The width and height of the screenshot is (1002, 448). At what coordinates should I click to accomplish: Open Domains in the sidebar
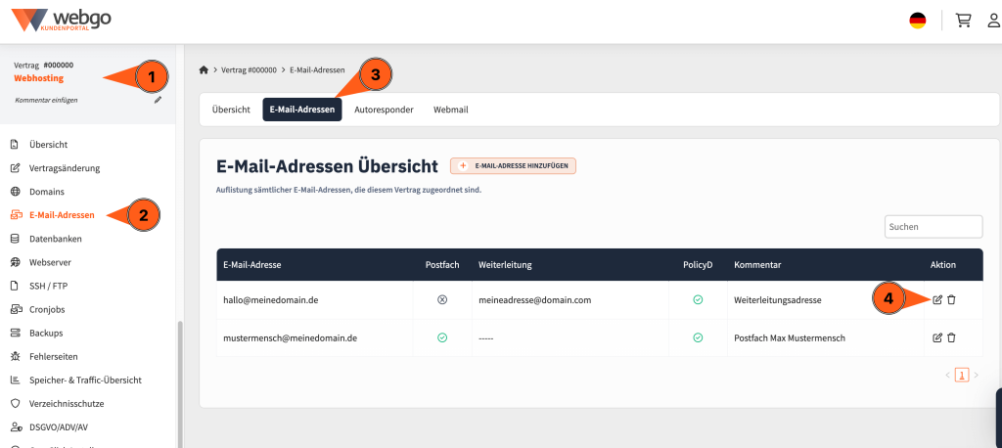[47, 192]
